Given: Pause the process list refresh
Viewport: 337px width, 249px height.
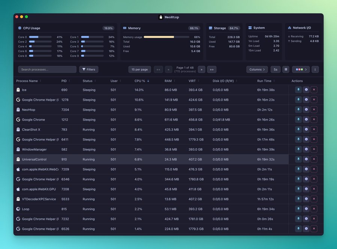Looking at the screenshot, I should (286, 70).
